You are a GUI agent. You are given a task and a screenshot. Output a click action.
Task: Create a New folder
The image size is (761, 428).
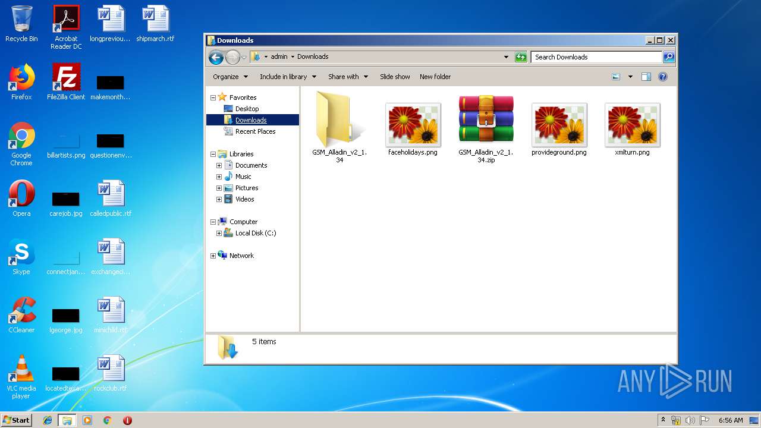(x=435, y=77)
